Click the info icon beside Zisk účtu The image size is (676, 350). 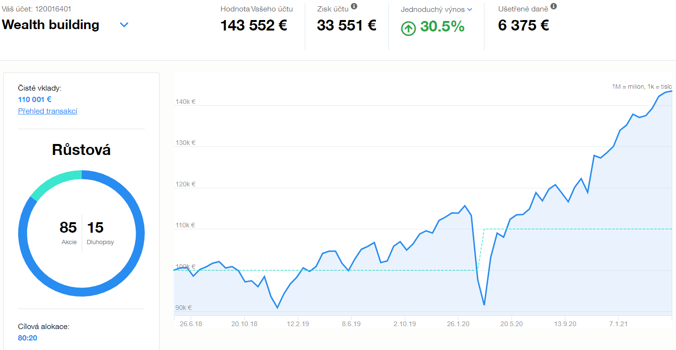tap(354, 6)
